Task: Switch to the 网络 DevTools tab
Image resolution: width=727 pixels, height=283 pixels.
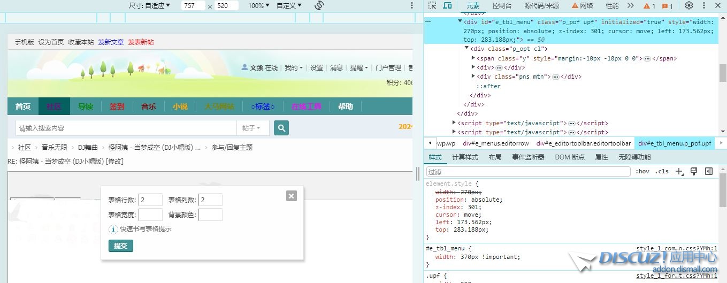Action: pos(583,5)
